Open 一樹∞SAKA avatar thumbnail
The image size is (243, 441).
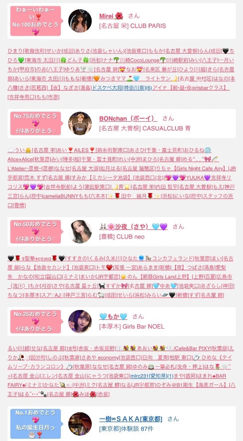80,424
